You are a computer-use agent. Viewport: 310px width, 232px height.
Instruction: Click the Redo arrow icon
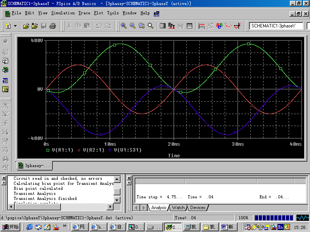[x=108, y=26]
